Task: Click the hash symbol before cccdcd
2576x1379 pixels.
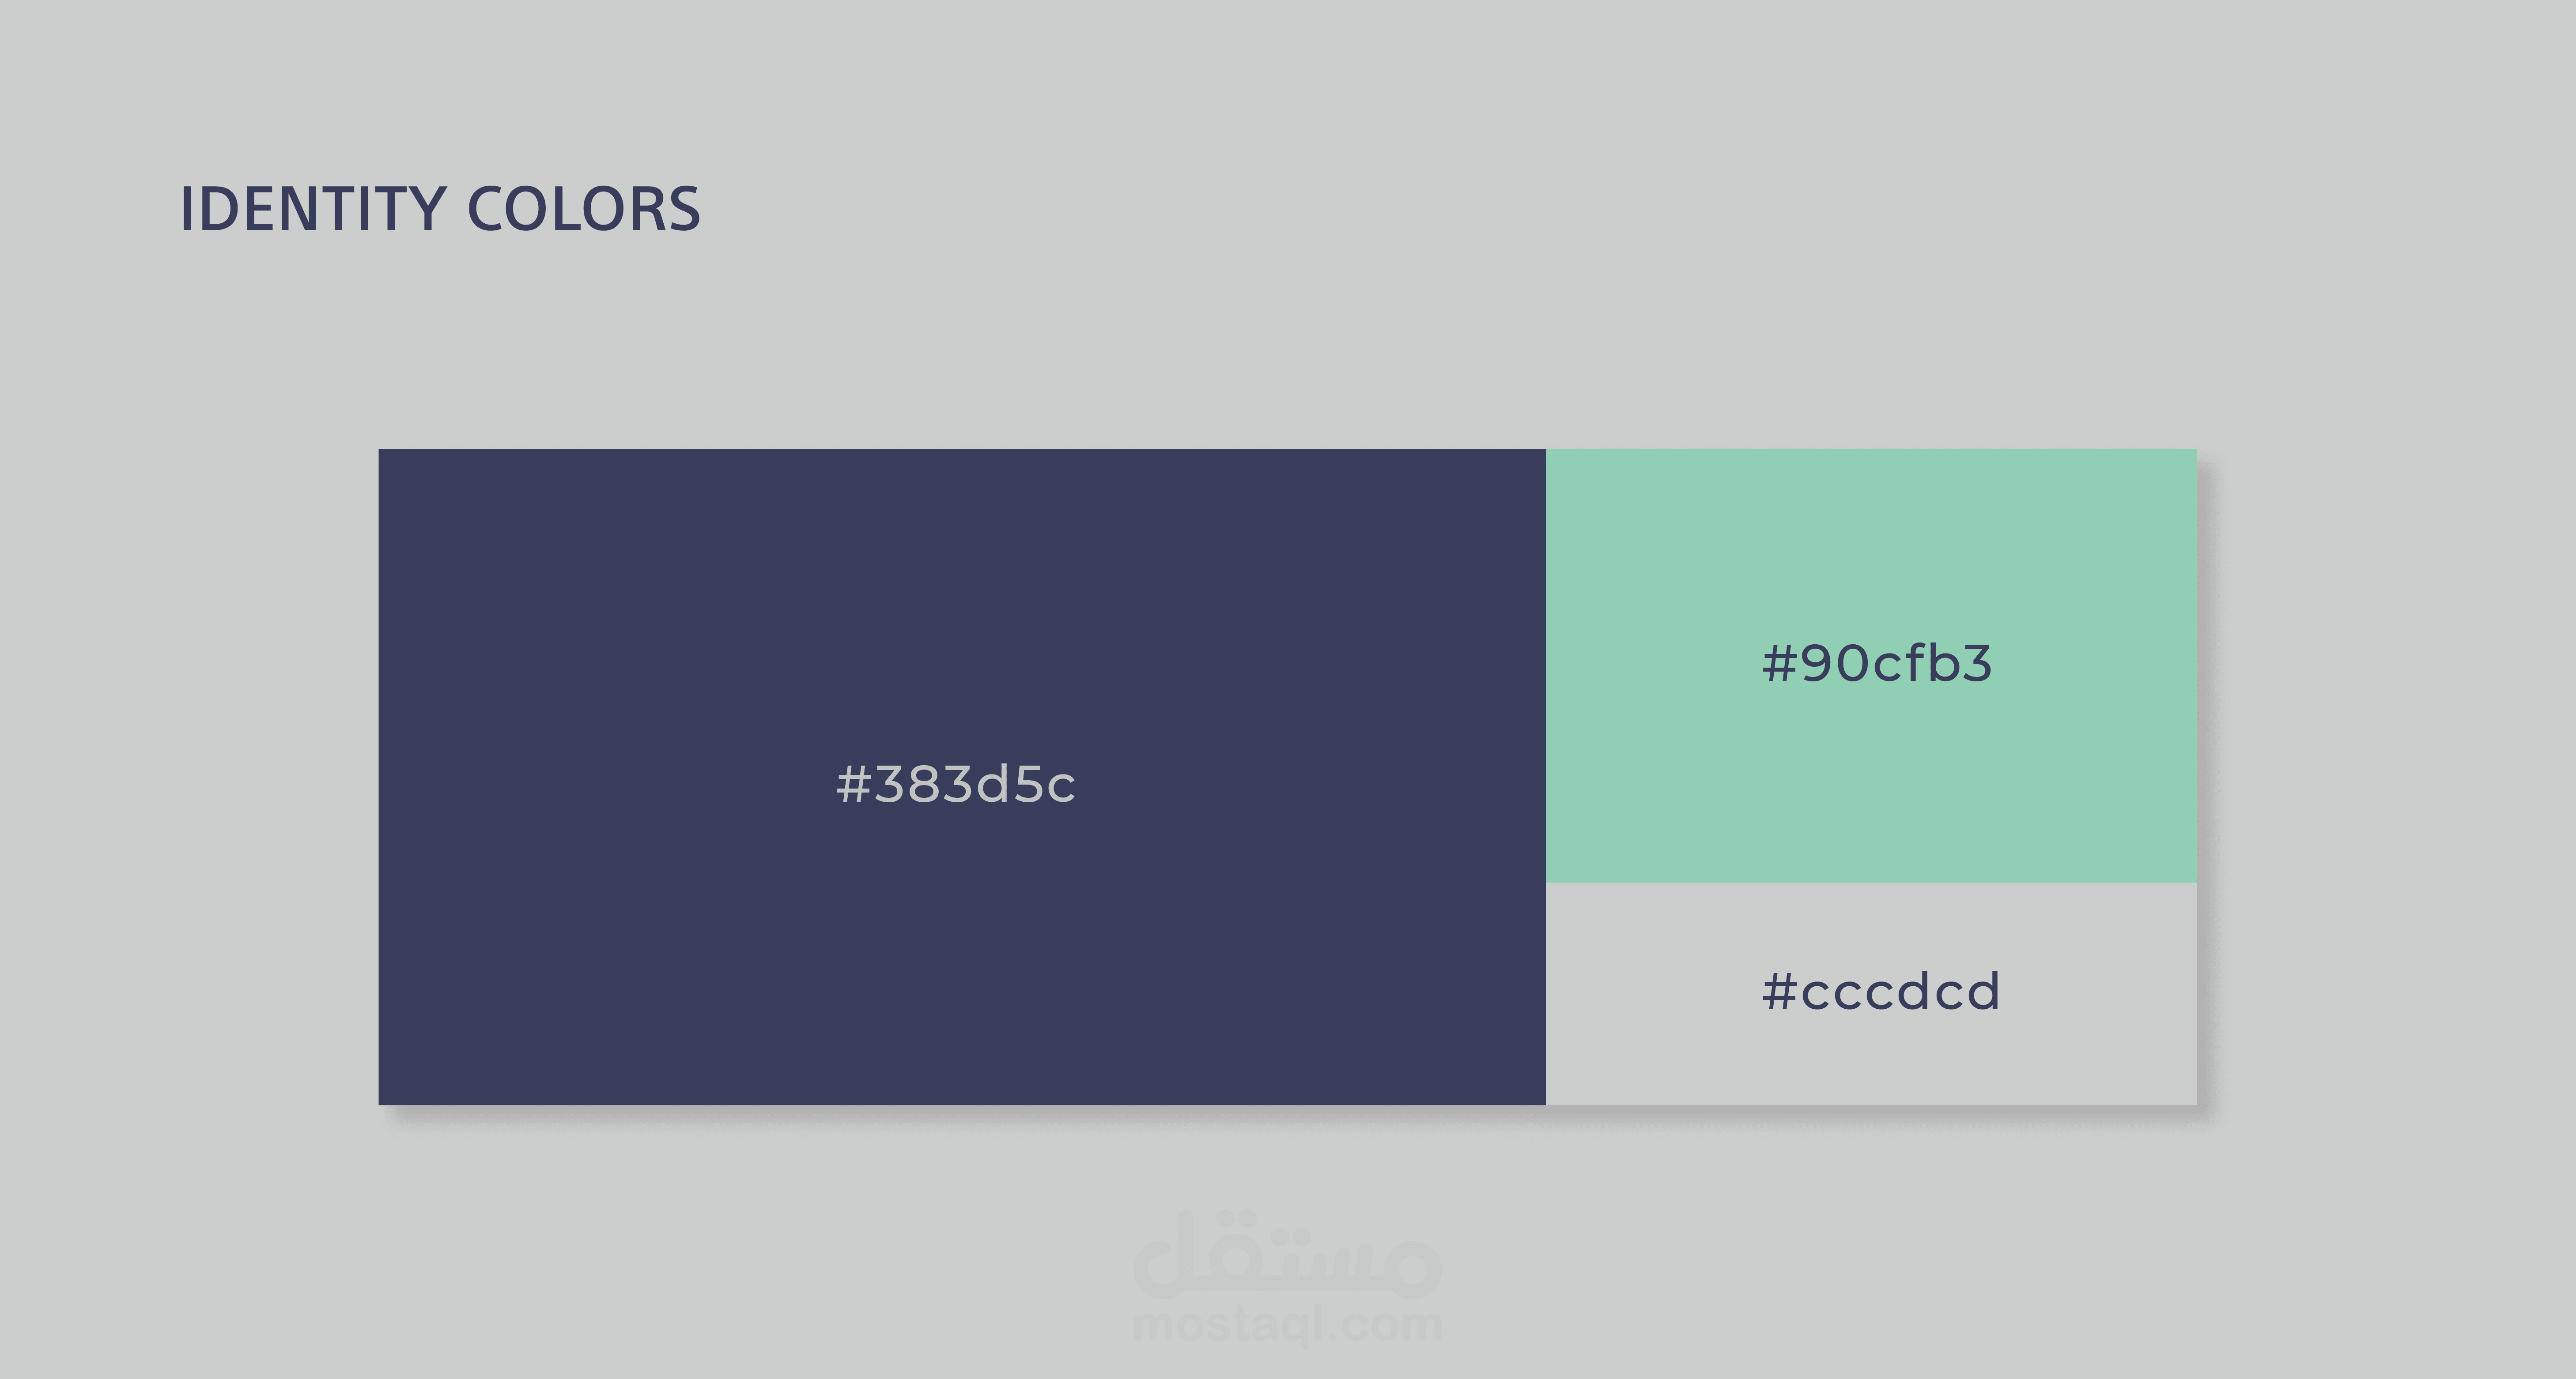Action: click(1780, 991)
